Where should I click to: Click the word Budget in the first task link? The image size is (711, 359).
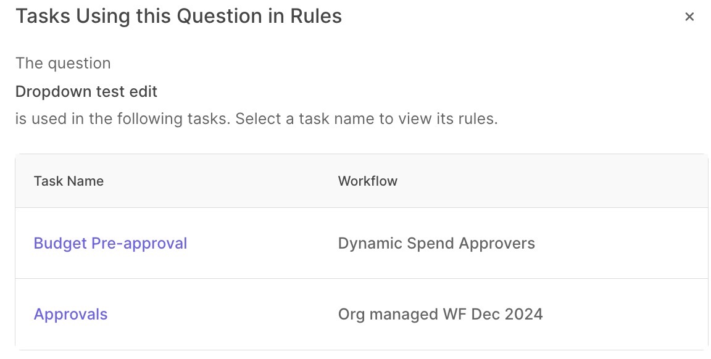point(60,243)
